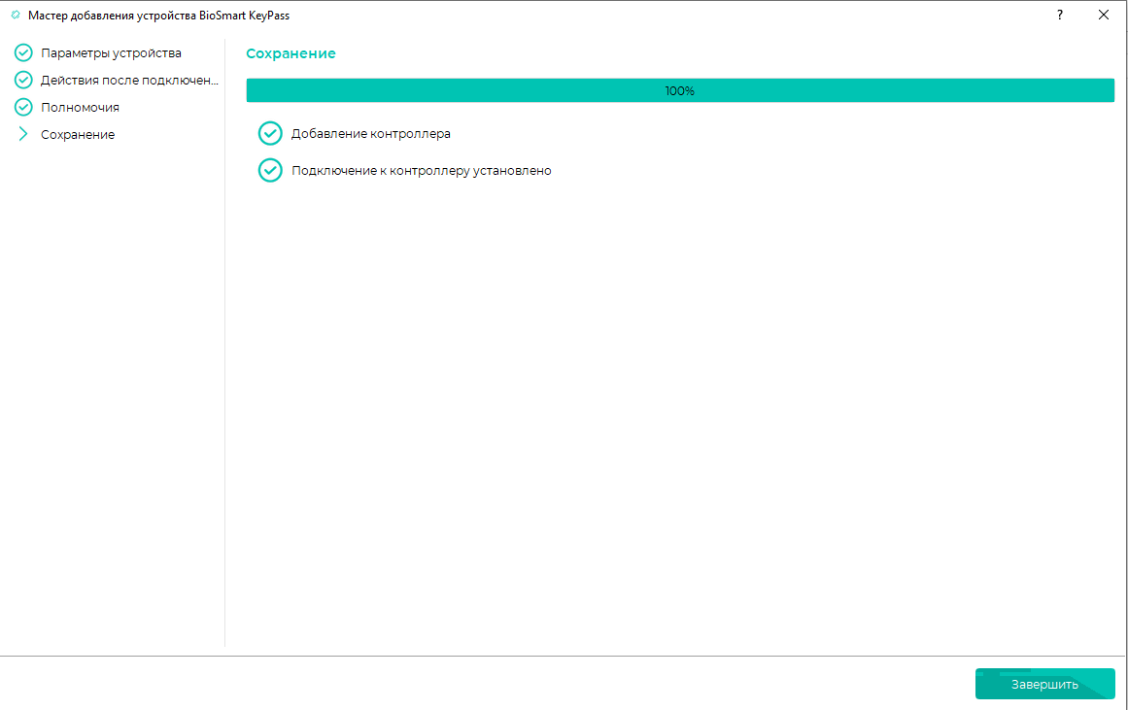
Task: Click the wizard title text in title bar
Action: coord(159,16)
